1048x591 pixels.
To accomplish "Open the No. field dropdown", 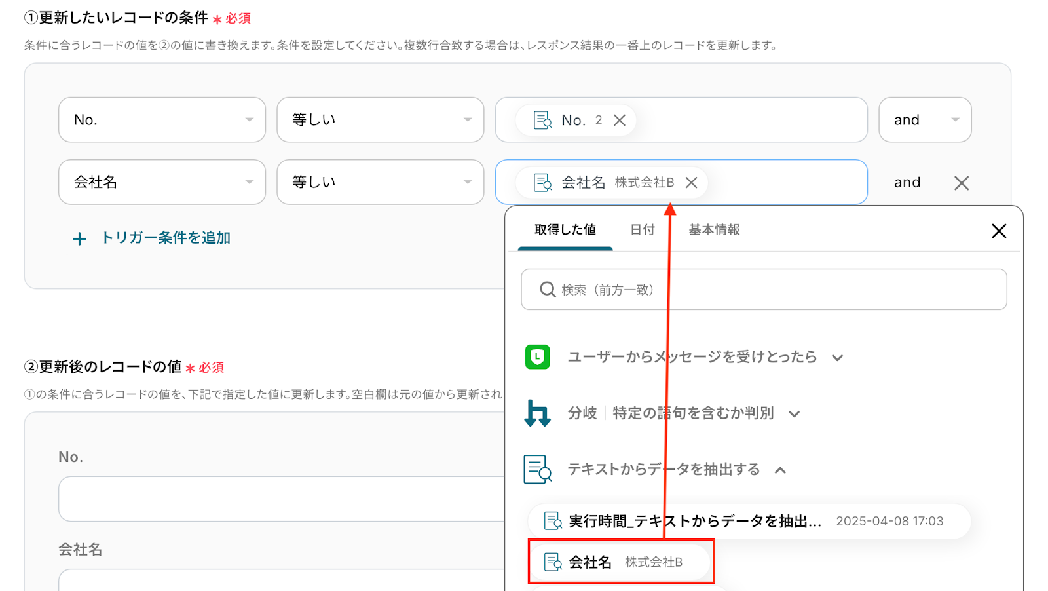I will [x=162, y=120].
